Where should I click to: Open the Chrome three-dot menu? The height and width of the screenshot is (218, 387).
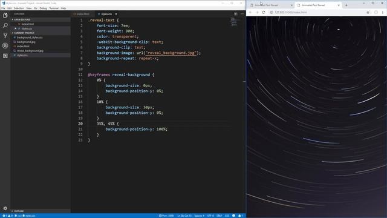tap(383, 12)
